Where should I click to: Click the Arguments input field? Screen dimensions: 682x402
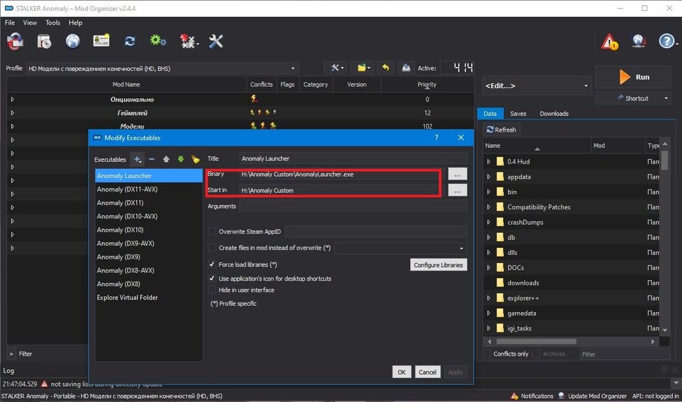[x=353, y=206]
